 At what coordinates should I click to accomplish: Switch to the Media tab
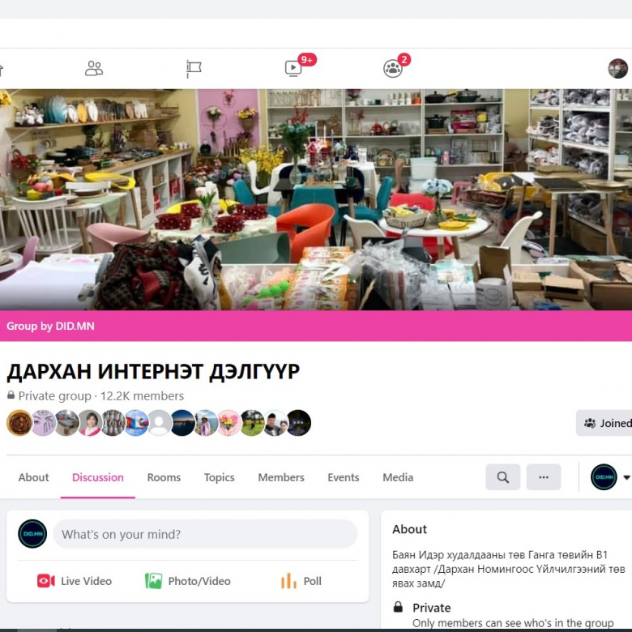click(x=398, y=477)
